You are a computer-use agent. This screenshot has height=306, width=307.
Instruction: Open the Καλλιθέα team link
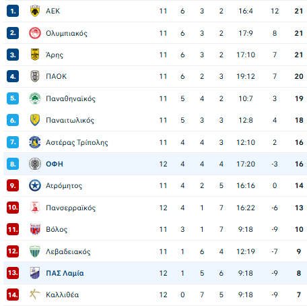tap(63, 295)
